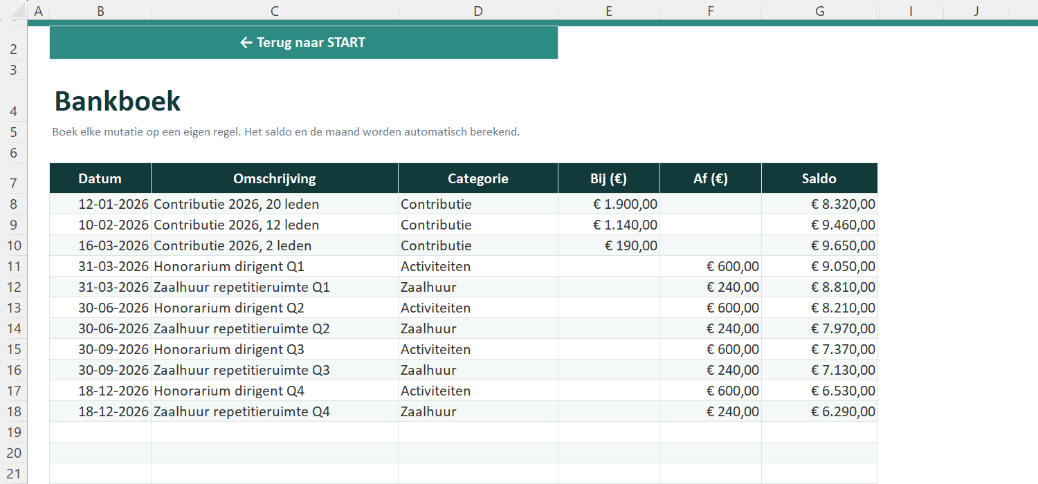Click the Bij (€) header cell
The width and height of the screenshot is (1038, 484).
(609, 178)
